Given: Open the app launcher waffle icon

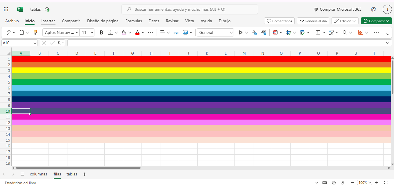Looking at the screenshot, I should coord(6,9).
